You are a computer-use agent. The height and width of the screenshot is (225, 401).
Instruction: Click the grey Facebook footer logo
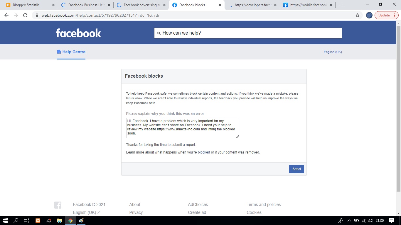click(58, 205)
